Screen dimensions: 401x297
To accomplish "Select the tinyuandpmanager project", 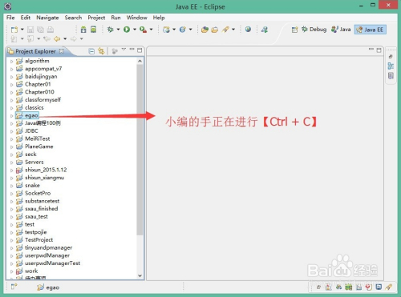I will tap(48, 248).
